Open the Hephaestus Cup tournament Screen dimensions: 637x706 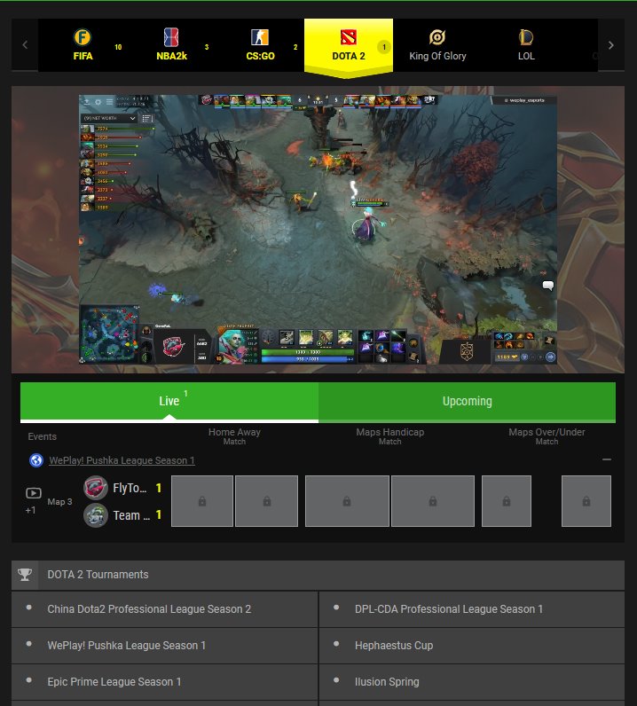click(472, 645)
